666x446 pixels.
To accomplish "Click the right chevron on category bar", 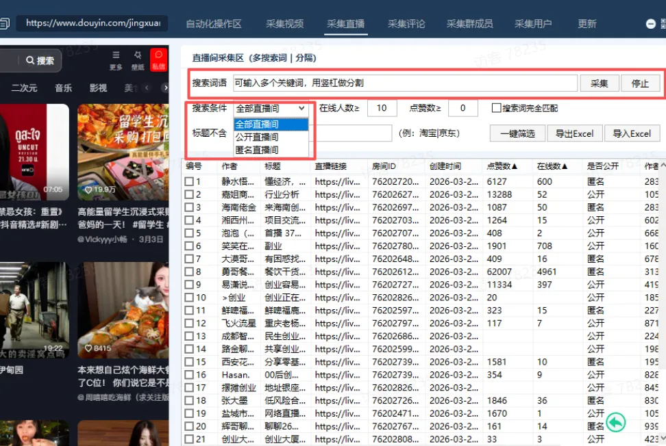I will click(166, 87).
